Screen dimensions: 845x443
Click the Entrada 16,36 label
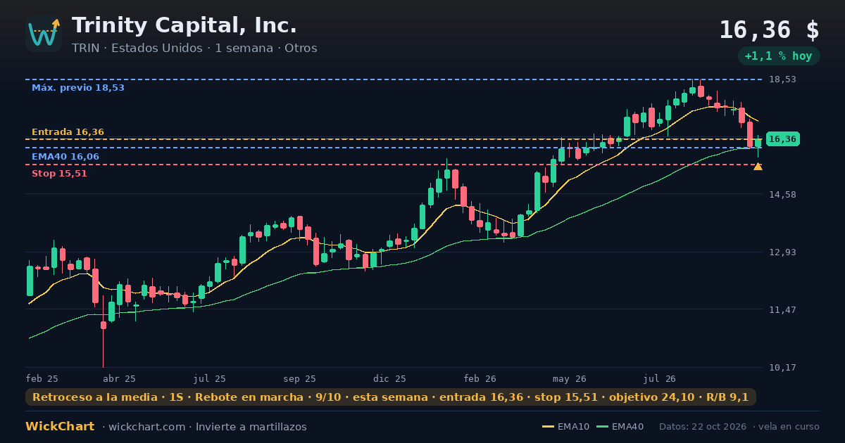(68, 132)
